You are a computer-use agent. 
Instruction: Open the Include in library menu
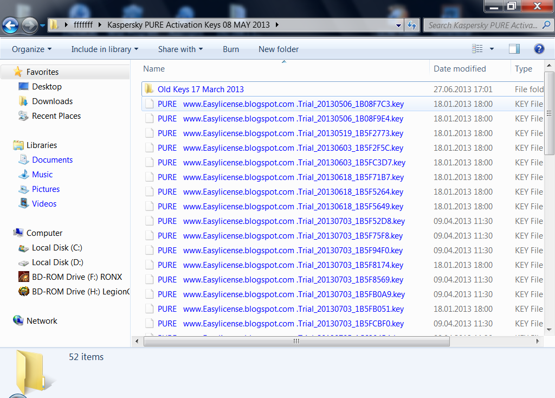(105, 49)
